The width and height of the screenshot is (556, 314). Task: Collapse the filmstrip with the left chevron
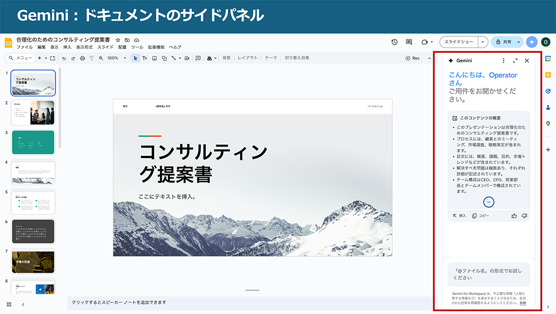pos(23,305)
